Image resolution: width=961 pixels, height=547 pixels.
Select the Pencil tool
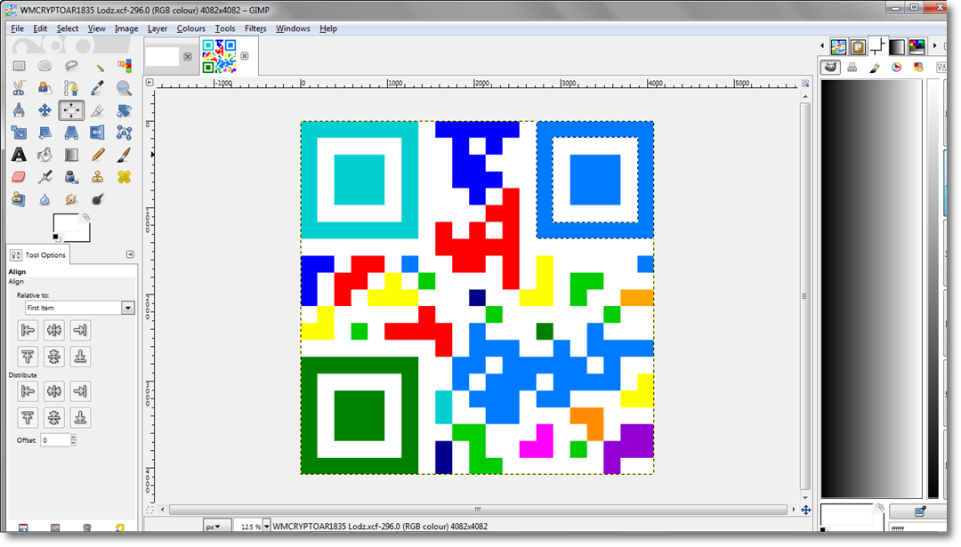coord(98,155)
